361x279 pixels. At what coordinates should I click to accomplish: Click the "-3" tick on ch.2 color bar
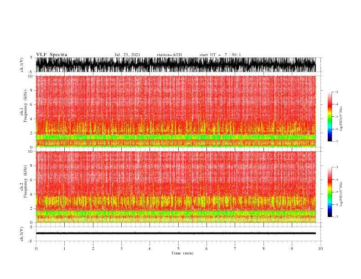point(336,167)
